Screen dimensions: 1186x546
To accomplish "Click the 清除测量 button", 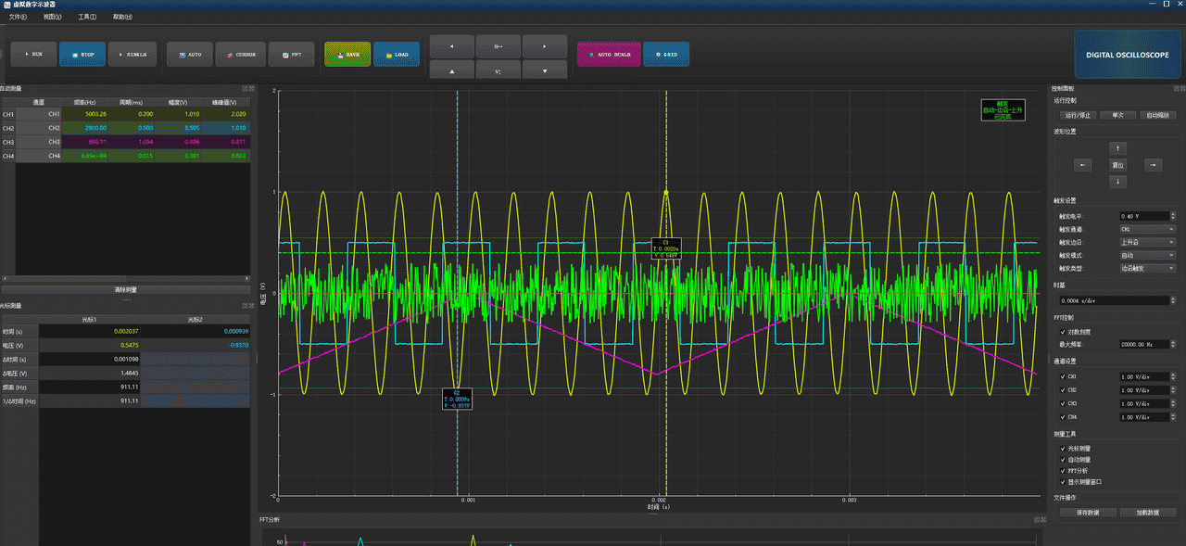I will 126,289.
